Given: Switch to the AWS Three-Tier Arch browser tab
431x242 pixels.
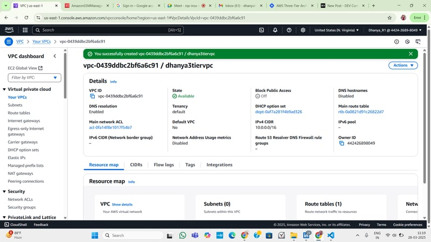Looking at the screenshot, I should click(291, 5).
